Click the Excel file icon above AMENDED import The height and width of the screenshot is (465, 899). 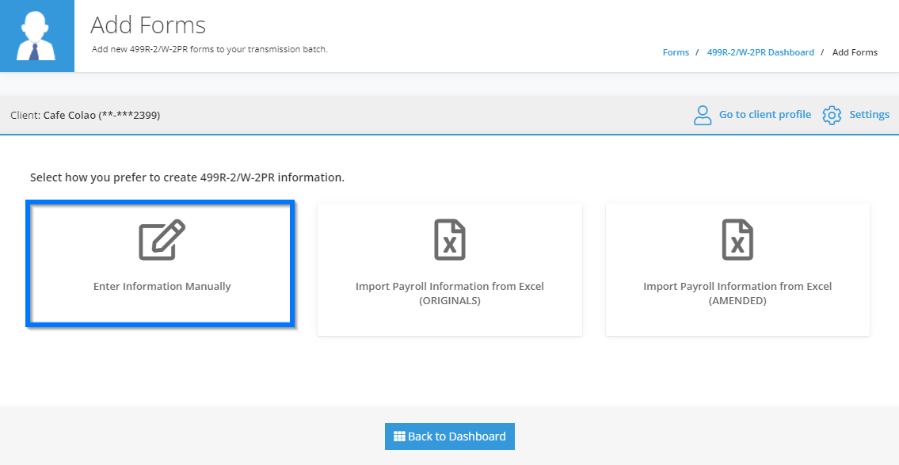point(737,240)
